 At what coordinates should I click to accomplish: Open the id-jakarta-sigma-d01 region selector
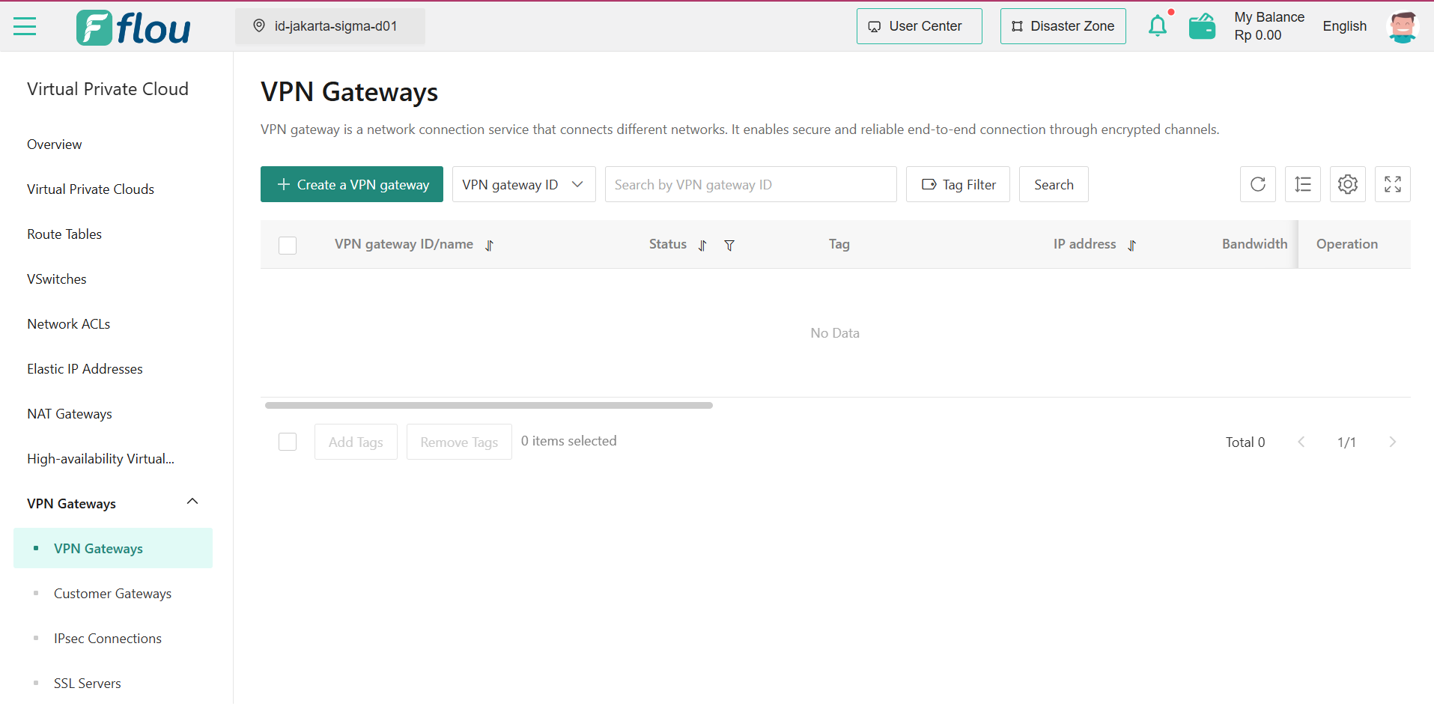(x=330, y=26)
